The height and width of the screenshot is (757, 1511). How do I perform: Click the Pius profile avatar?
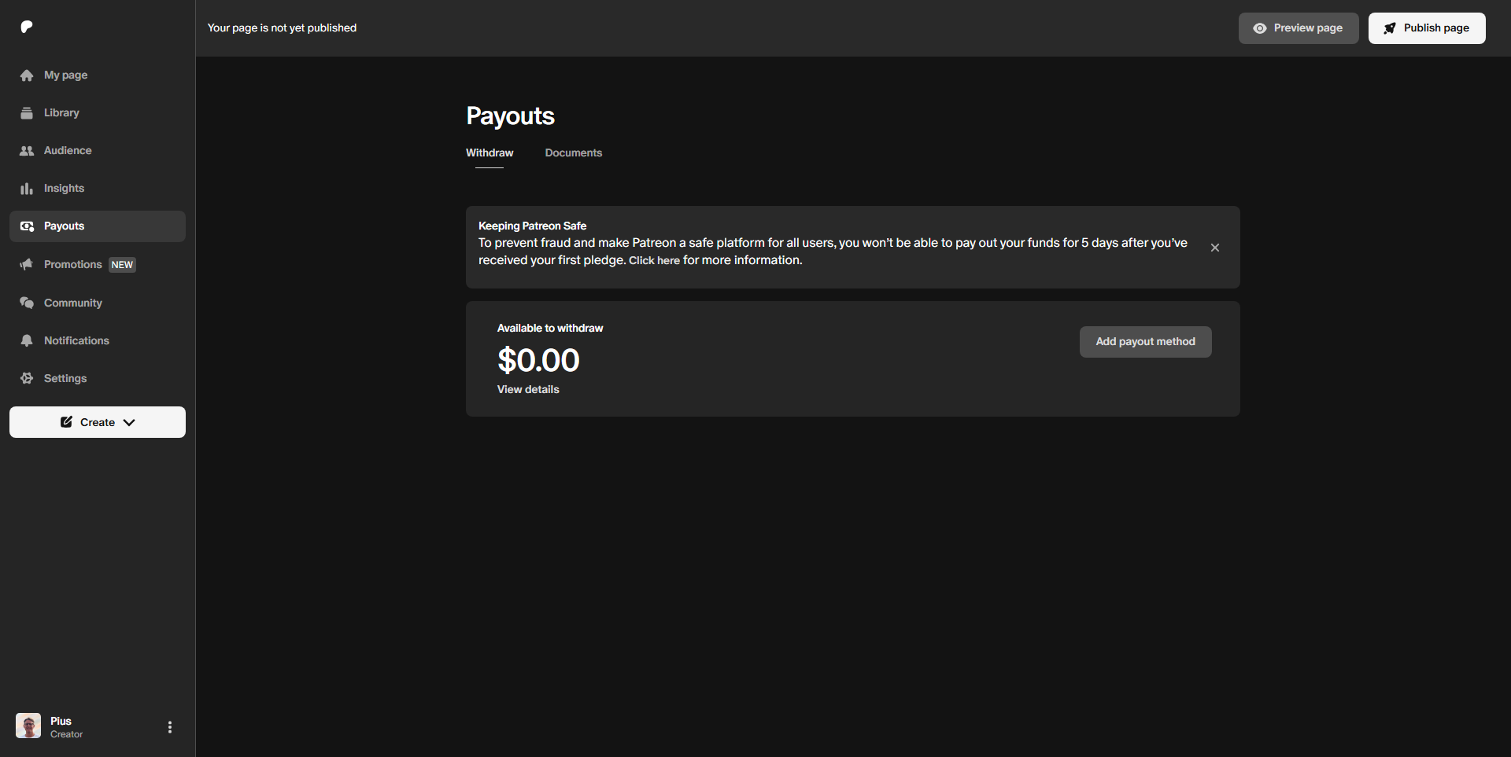pyautogui.click(x=28, y=726)
